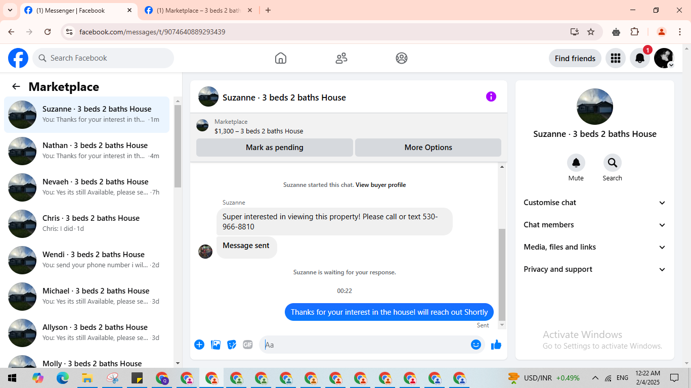691x388 pixels.
Task: Open the Michael conversation
Action: pos(87,297)
